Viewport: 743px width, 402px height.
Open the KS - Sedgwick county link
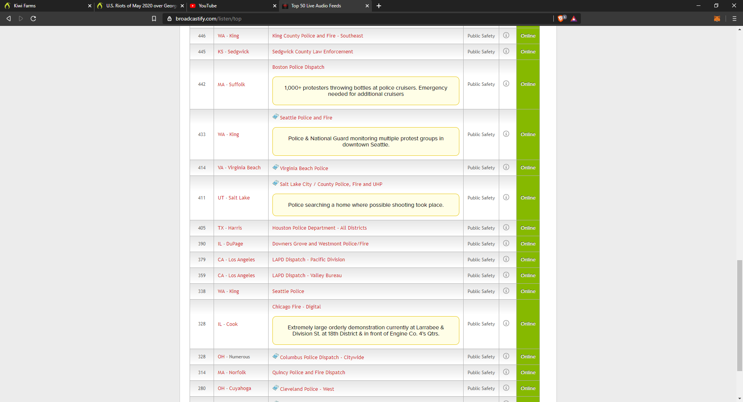tap(233, 52)
